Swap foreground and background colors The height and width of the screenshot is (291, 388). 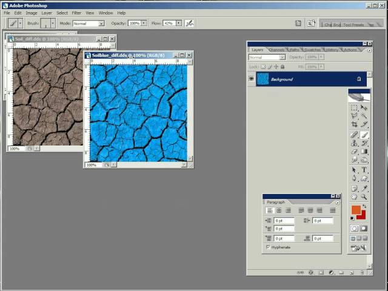364,206
